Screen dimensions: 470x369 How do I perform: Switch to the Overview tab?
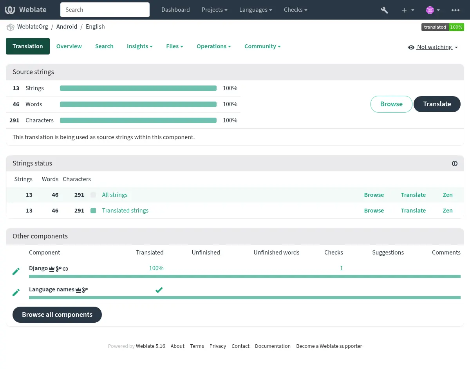coord(69,46)
